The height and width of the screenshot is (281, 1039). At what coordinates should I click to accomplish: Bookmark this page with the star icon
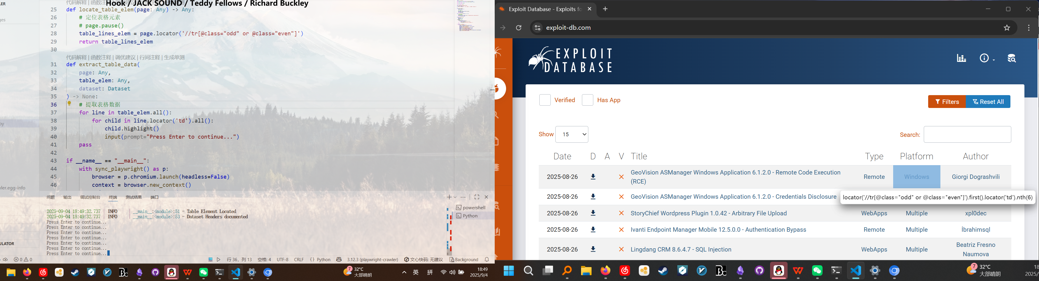[1007, 28]
